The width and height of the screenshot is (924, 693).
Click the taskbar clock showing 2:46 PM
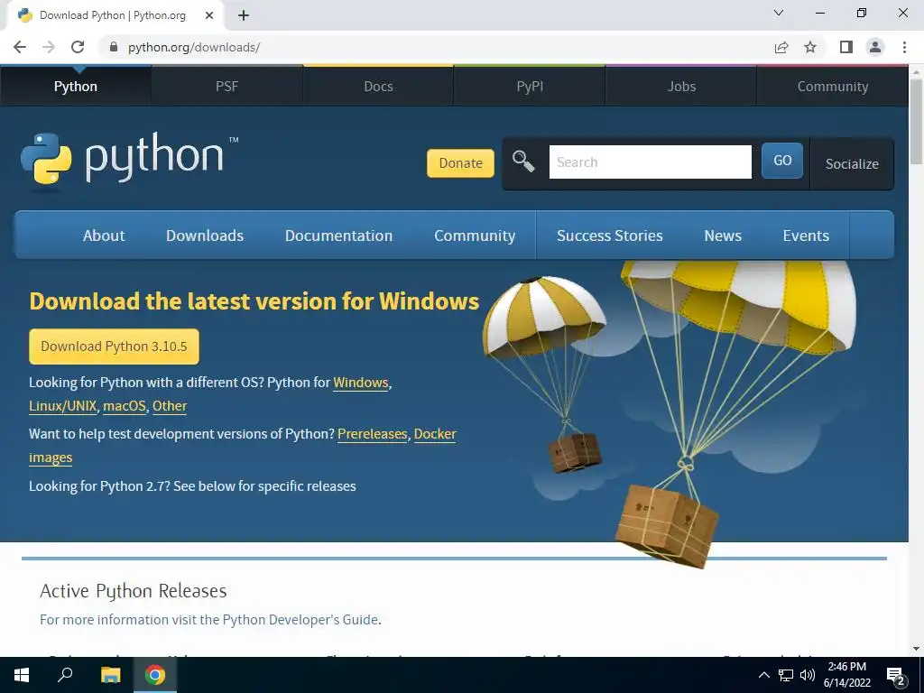pos(846,675)
